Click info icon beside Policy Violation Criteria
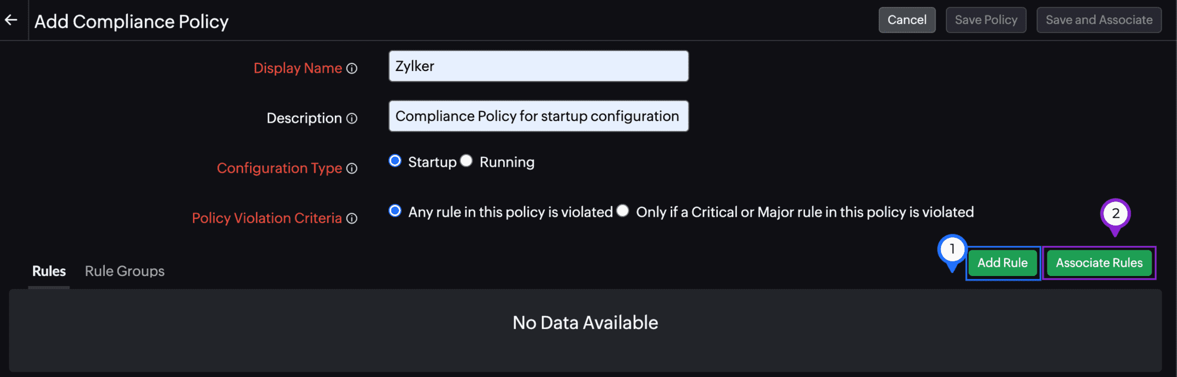This screenshot has width=1177, height=377. [352, 218]
